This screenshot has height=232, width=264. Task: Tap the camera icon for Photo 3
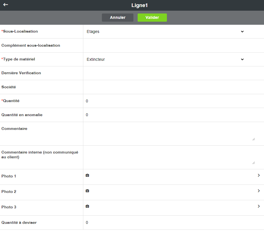pyautogui.click(x=87, y=206)
